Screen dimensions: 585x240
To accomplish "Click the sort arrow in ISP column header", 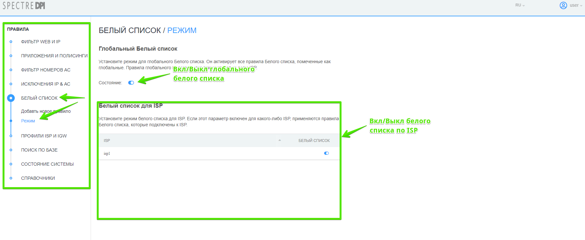I will tap(280, 140).
